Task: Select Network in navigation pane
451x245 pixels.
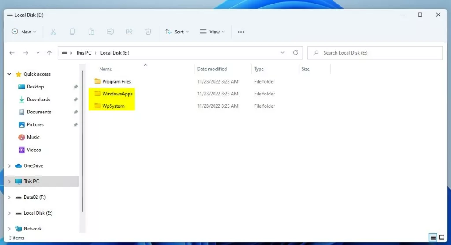Action: pyautogui.click(x=33, y=229)
